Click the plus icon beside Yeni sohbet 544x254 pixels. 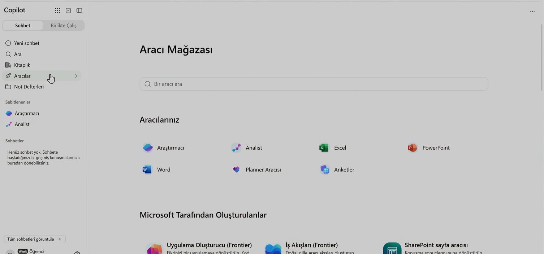(8, 43)
